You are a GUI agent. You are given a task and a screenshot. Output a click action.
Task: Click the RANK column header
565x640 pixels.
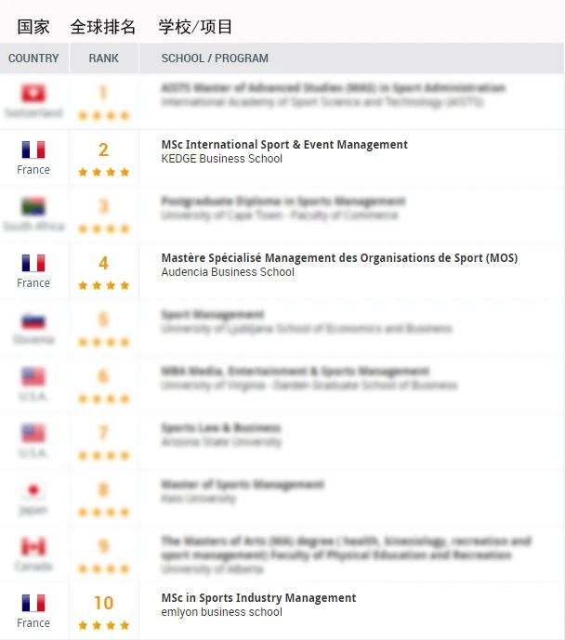(104, 59)
